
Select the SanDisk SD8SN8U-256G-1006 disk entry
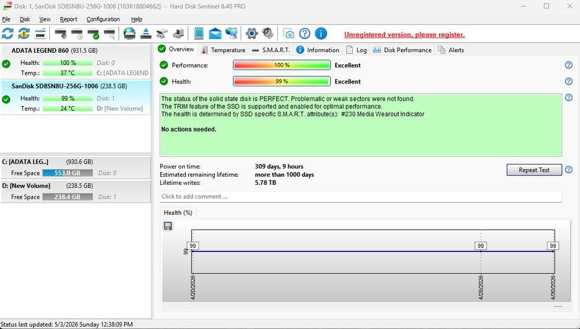pyautogui.click(x=76, y=97)
